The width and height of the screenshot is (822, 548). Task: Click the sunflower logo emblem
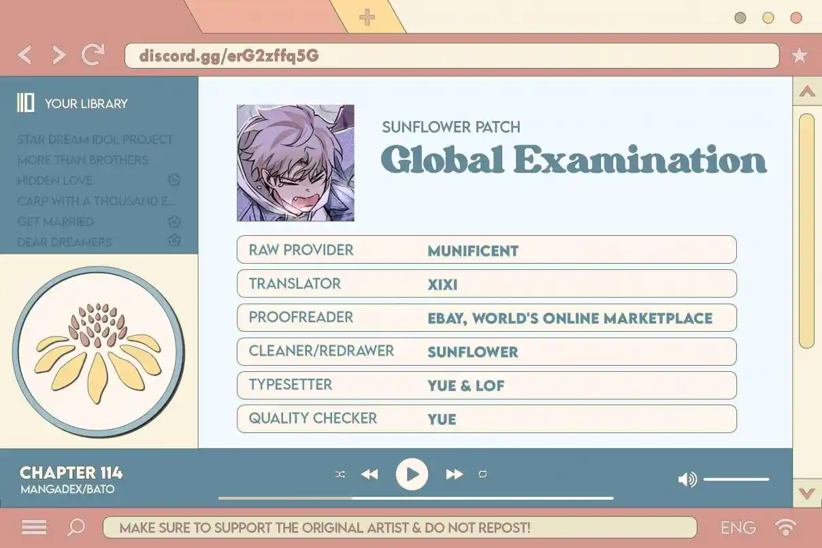coord(99,352)
